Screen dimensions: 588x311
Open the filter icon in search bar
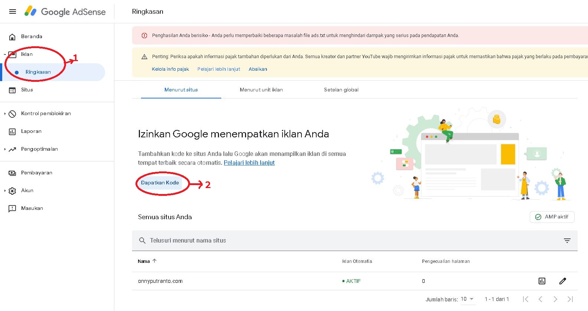[x=567, y=241]
